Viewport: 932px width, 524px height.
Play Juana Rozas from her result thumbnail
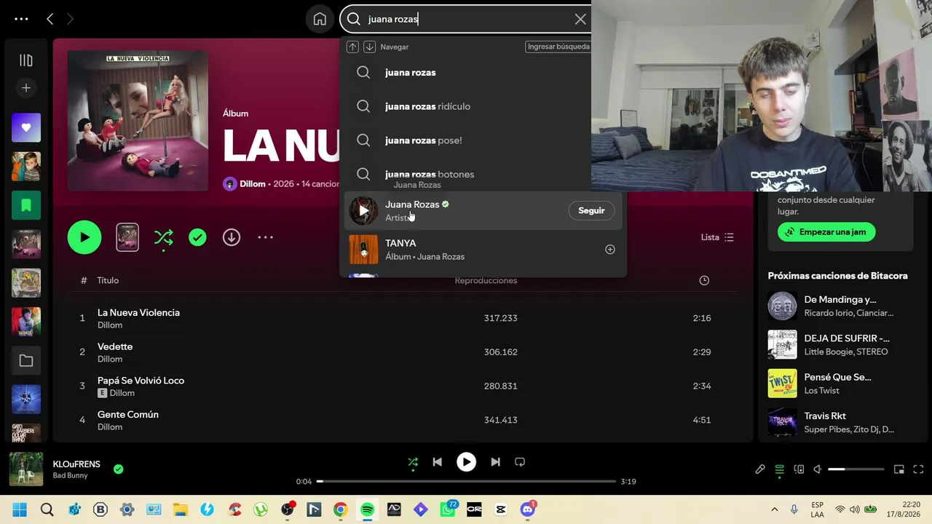point(363,210)
